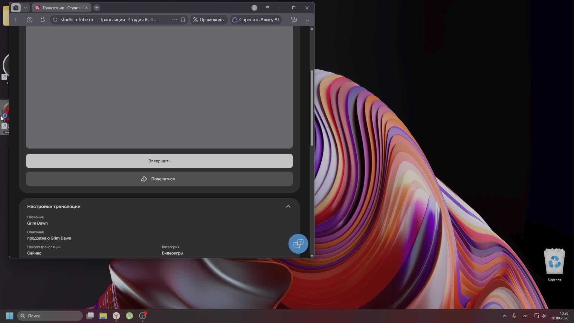
Task: Click the studio.rutube.ru address field
Action: point(77,20)
